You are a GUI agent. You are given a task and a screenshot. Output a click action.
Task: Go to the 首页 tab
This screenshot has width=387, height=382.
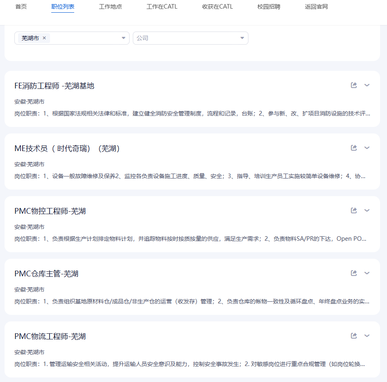21,7
